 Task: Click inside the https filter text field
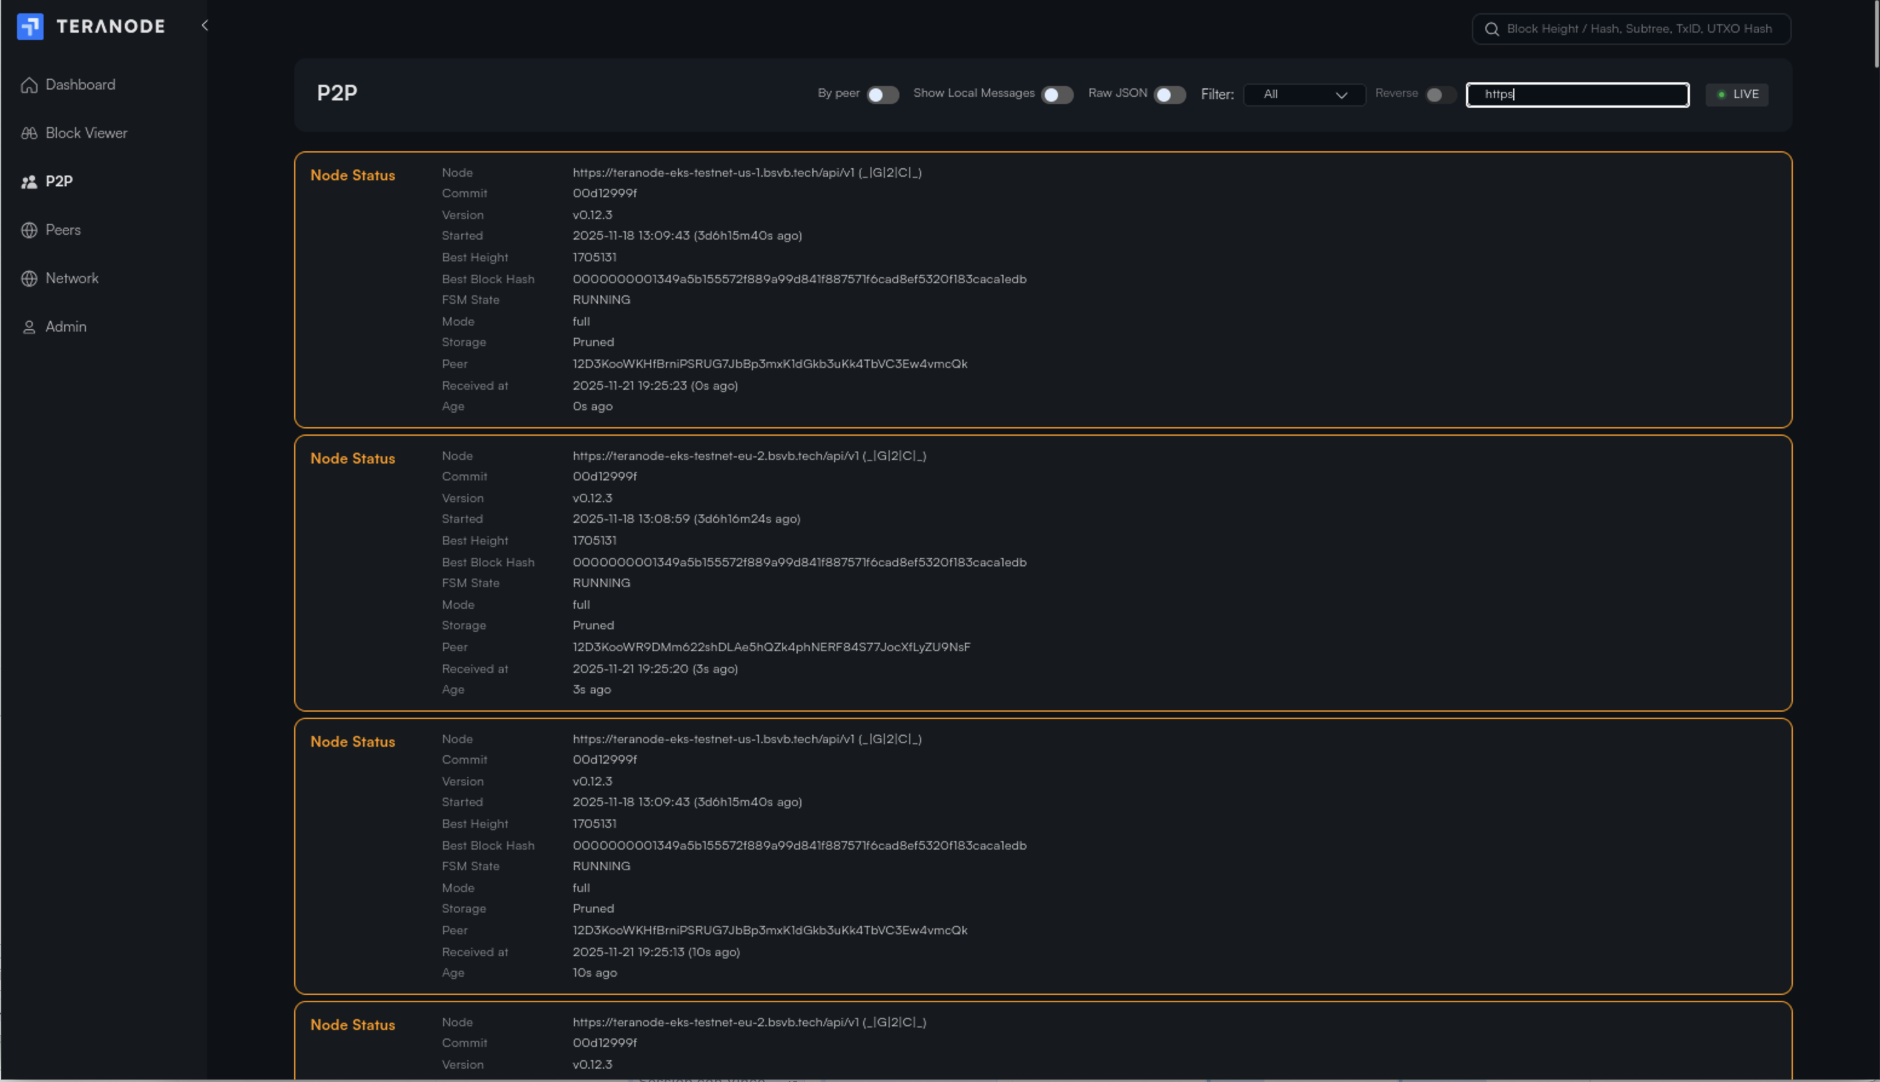pos(1577,94)
